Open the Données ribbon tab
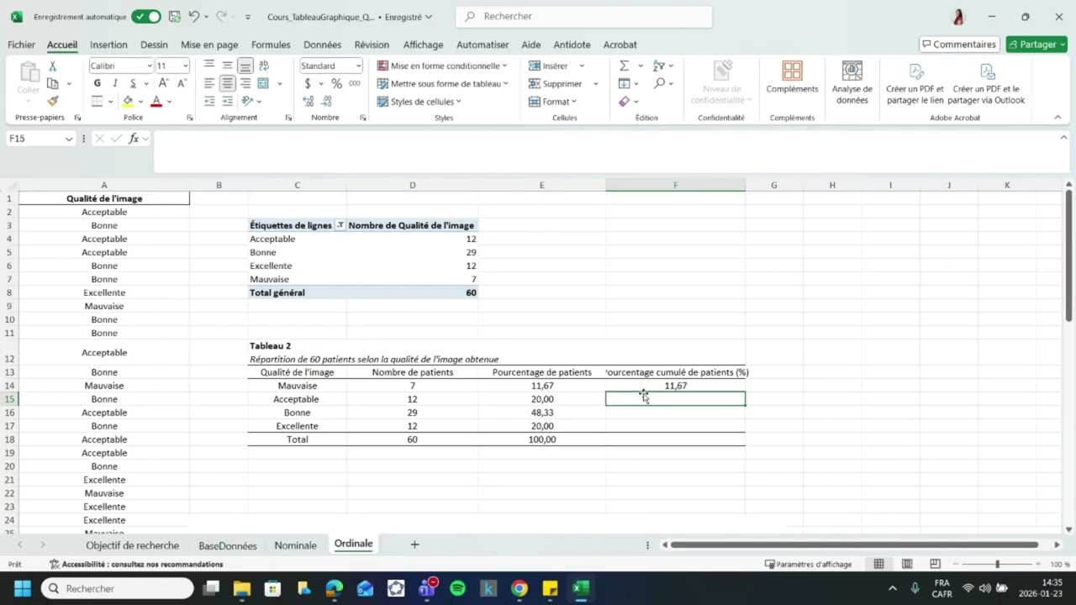The height and width of the screenshot is (605, 1076). (x=322, y=45)
